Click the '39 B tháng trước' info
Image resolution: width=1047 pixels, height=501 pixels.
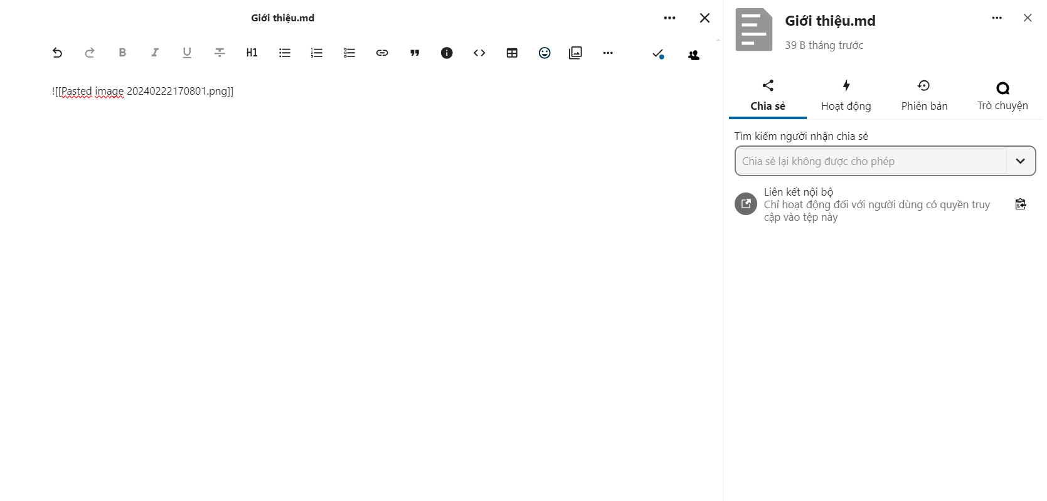pos(824,45)
